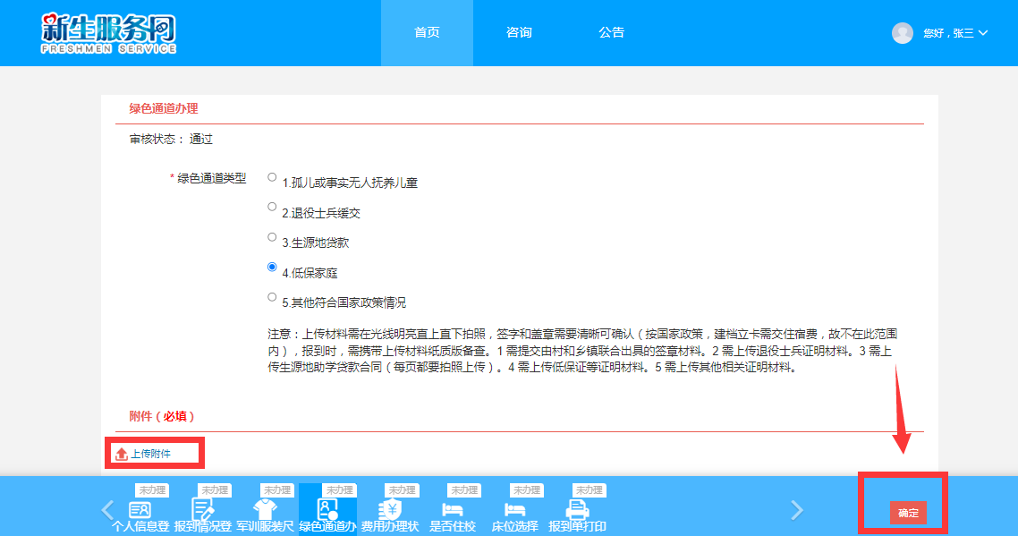Go to the 是否住校 bed icon
The height and width of the screenshot is (536, 1018).
tap(453, 510)
